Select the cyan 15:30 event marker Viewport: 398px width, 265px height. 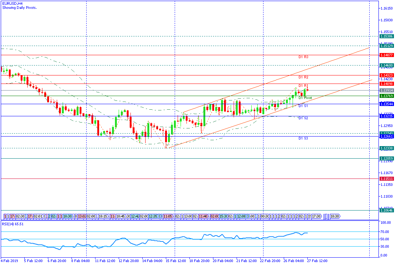[x=223, y=216]
